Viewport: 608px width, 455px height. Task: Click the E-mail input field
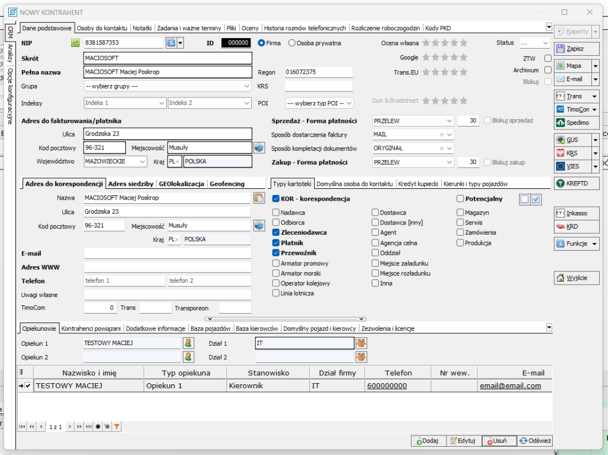(167, 254)
